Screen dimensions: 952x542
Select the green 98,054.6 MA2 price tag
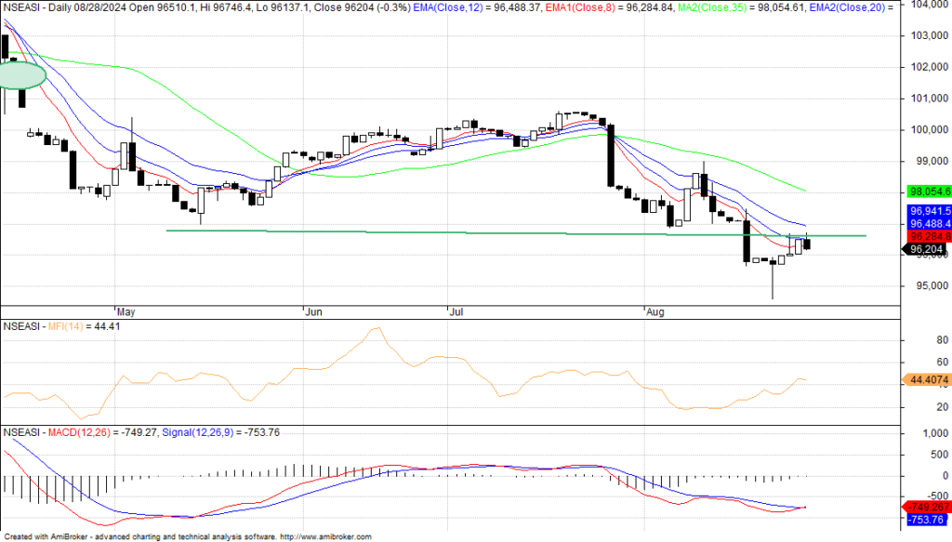point(928,192)
